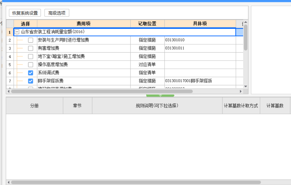Disable the 脚手架搭拆费 checkbox
Viewport: 291px width, 185px height.
click(x=31, y=81)
